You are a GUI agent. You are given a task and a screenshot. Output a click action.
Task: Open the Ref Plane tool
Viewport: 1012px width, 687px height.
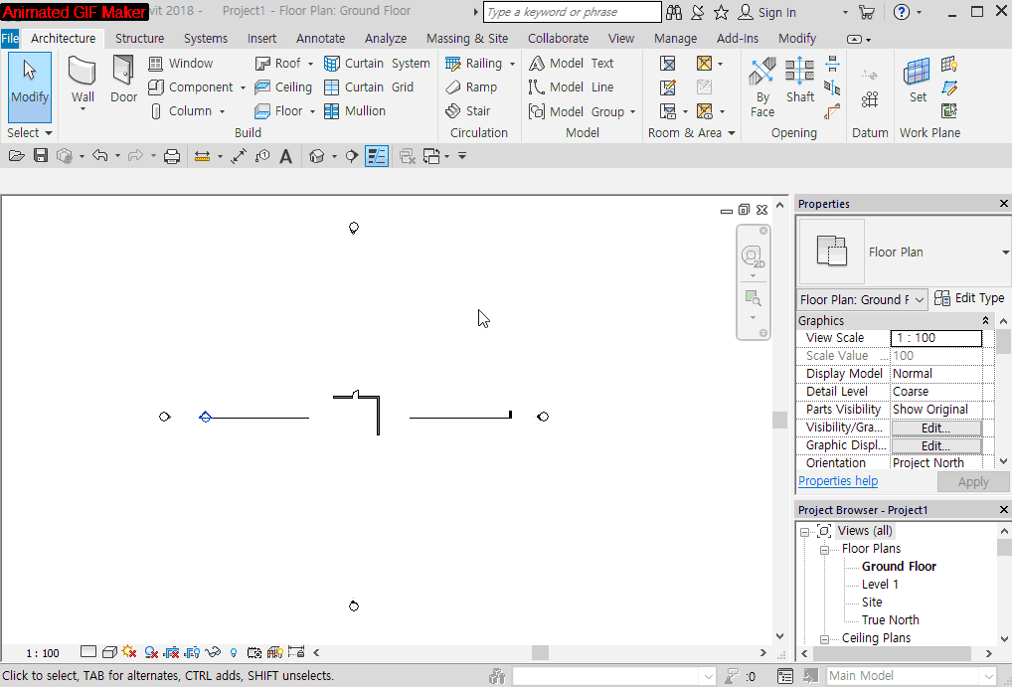[x=948, y=87]
